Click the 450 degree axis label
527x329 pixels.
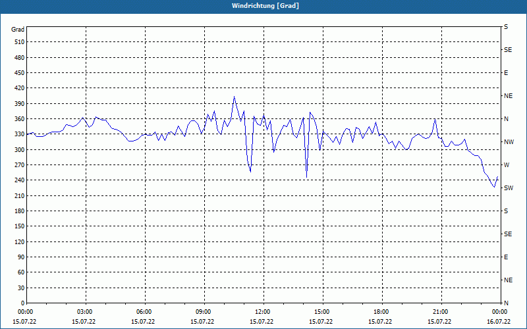click(20, 73)
